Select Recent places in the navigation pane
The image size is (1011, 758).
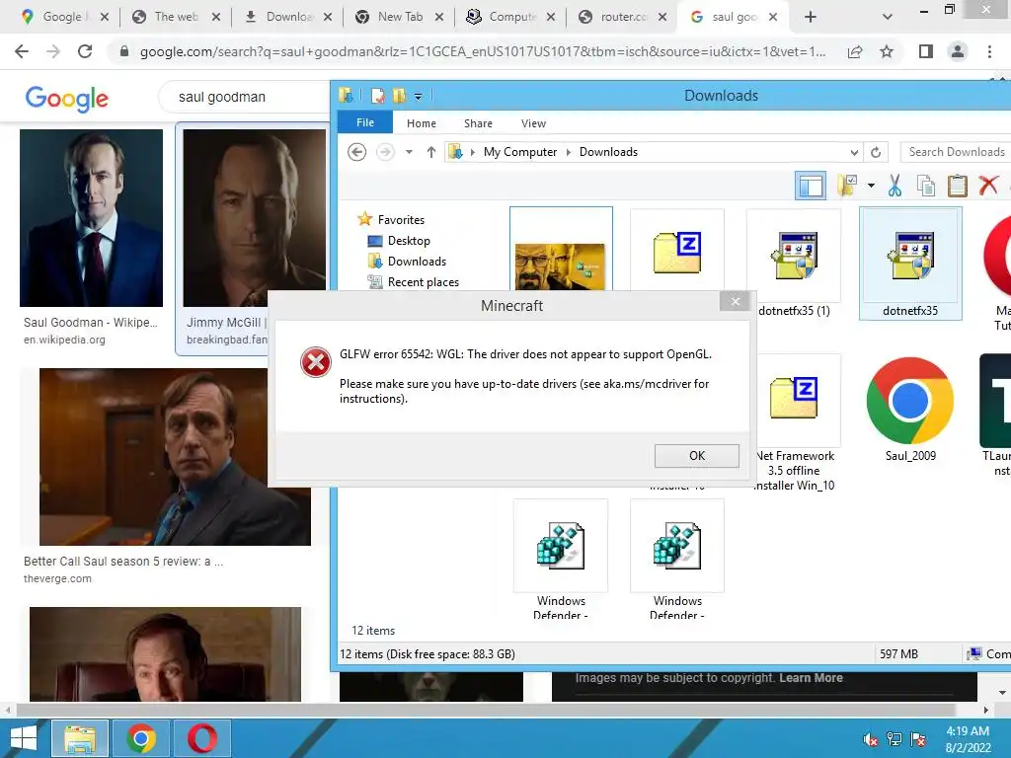(x=423, y=281)
